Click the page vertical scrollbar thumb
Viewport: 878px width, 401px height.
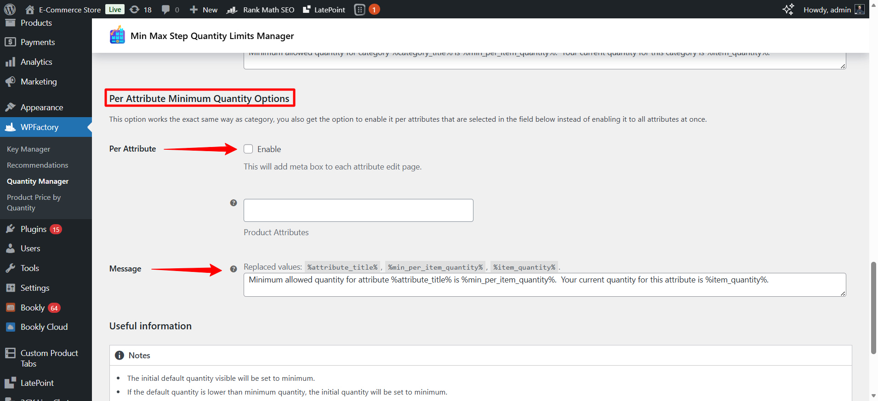pos(873,308)
